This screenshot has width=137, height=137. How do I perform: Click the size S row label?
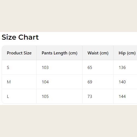(x=8, y=68)
